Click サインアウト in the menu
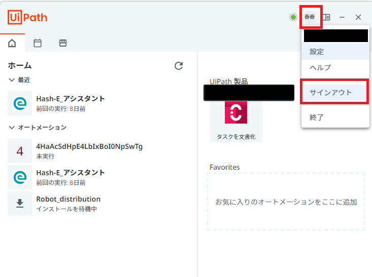Viewport: 372px width, 277px height. pyautogui.click(x=335, y=92)
